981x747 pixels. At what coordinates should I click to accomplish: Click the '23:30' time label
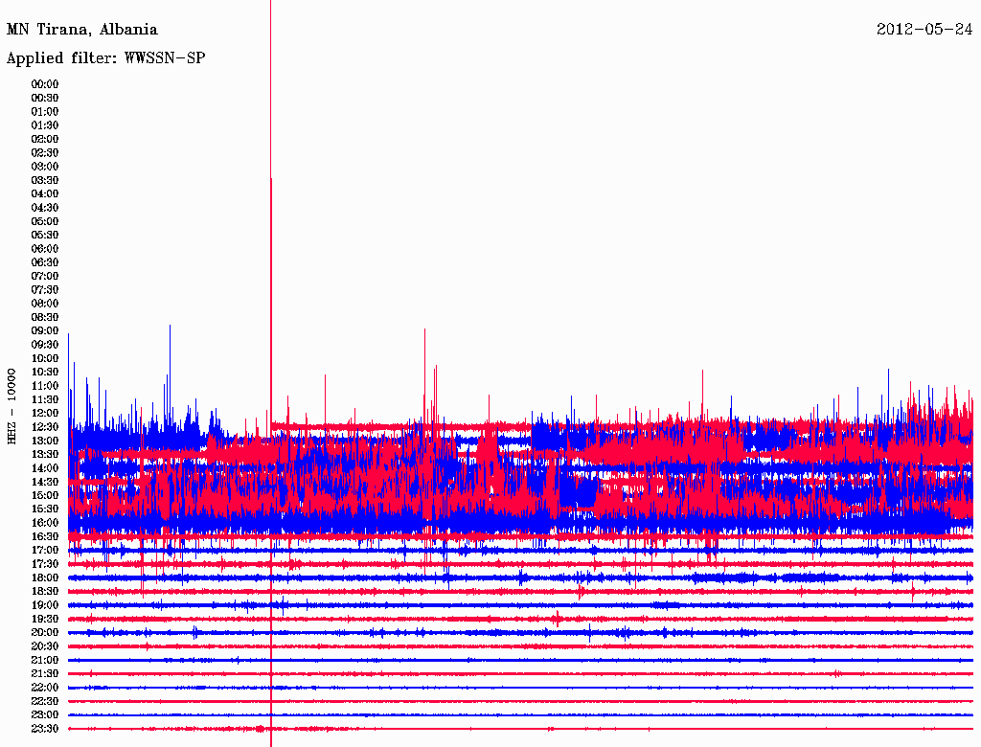tap(45, 729)
